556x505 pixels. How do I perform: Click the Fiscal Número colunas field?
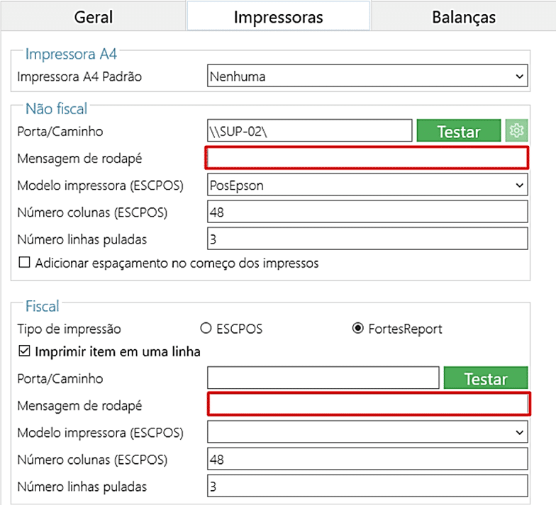pos(367,459)
